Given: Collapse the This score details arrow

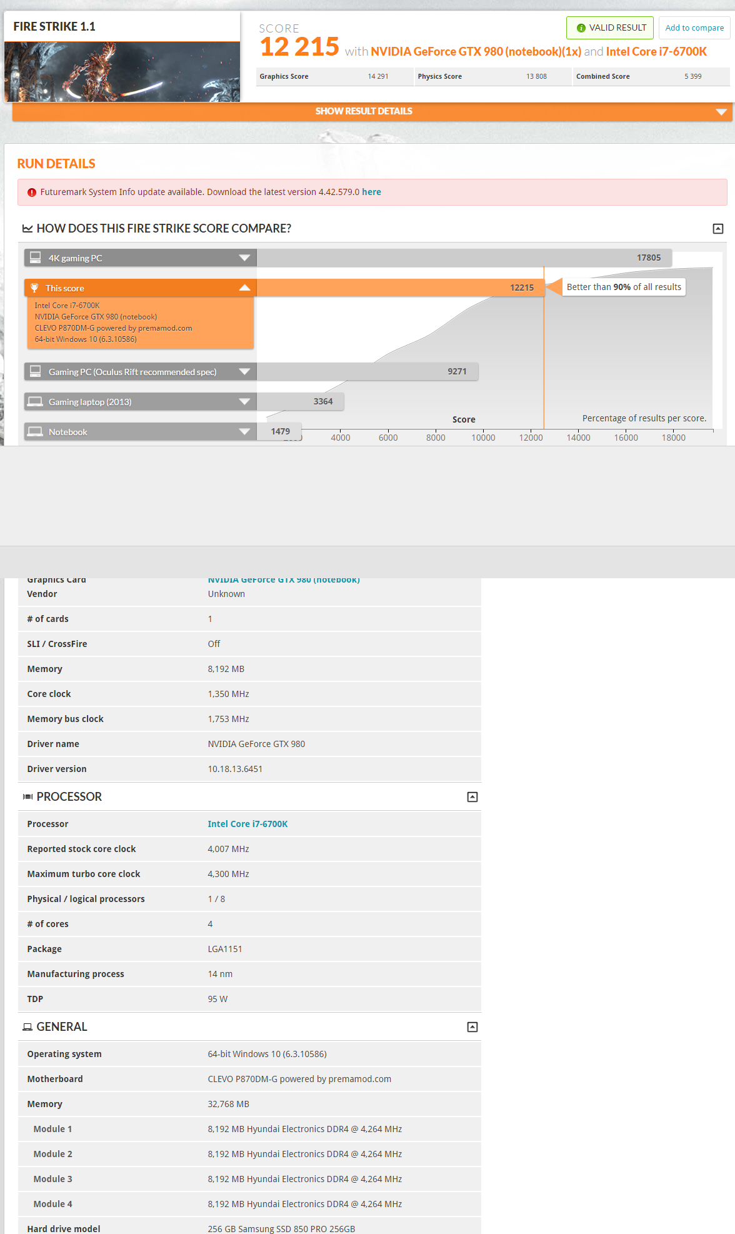Looking at the screenshot, I should click(244, 288).
